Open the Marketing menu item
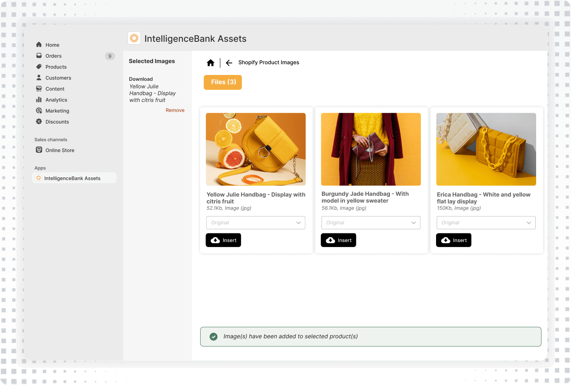The height and width of the screenshot is (385, 571). point(57,111)
